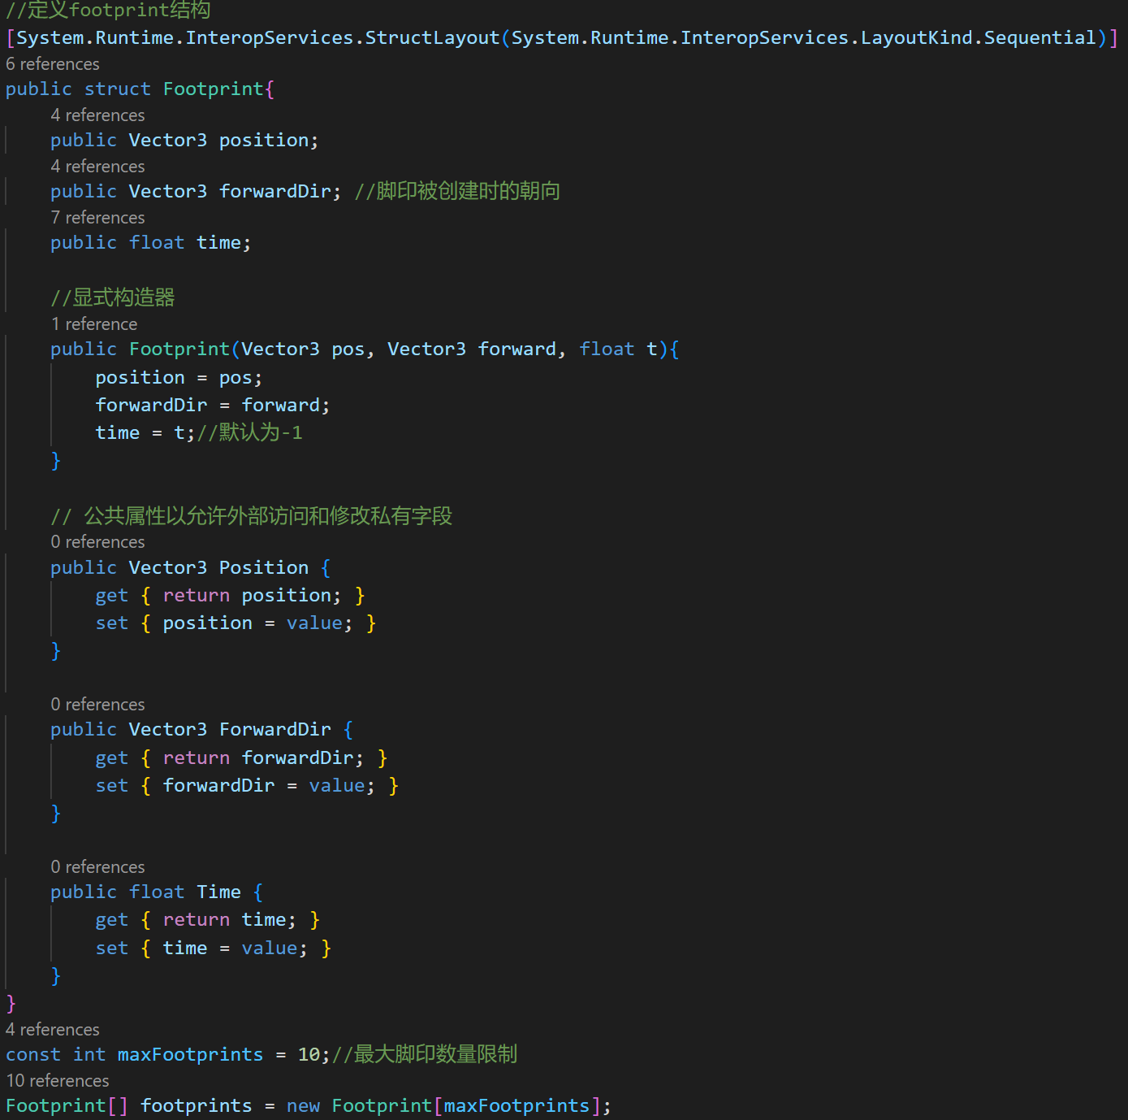Click the property name "ForwardDir"

point(275,729)
